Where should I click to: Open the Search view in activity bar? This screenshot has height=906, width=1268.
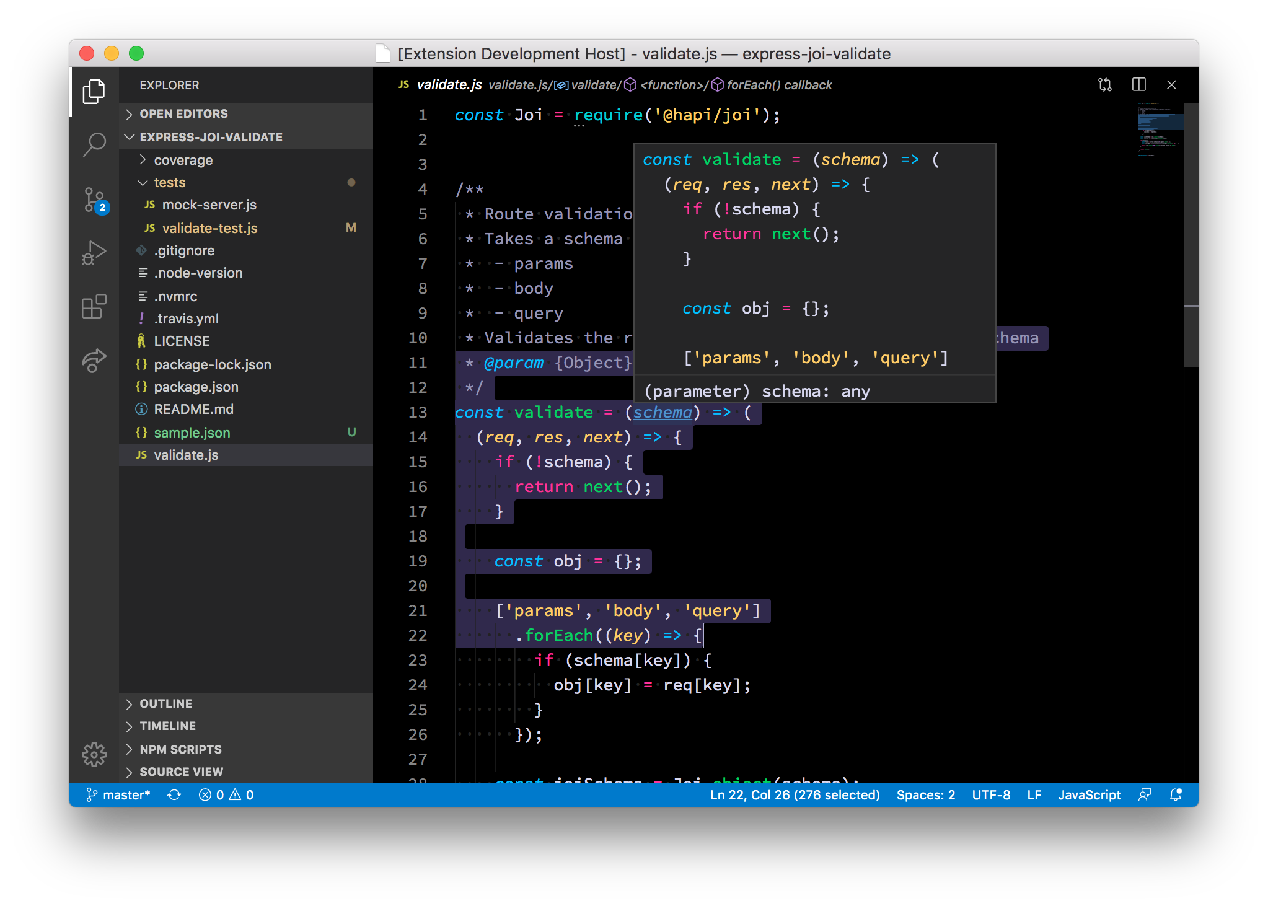click(94, 144)
